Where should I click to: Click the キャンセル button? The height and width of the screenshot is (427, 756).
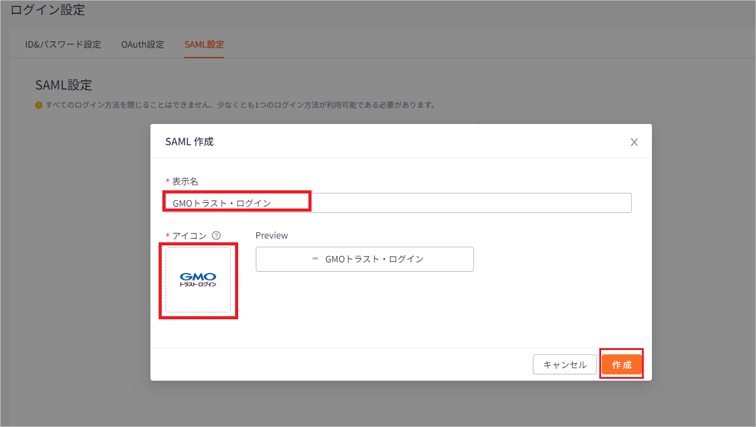click(x=565, y=365)
